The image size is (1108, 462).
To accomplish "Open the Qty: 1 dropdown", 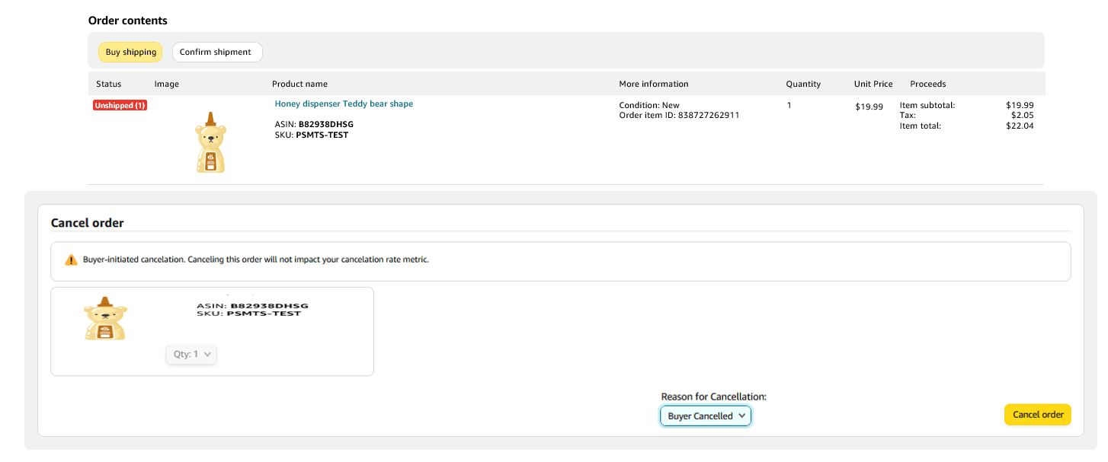I will click(191, 355).
